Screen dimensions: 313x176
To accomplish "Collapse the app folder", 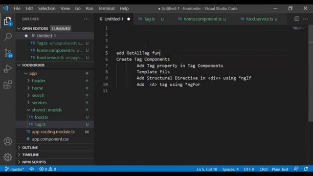I will pyautogui.click(x=26, y=73).
